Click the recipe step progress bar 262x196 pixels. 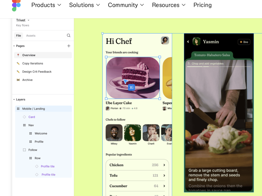219,67
